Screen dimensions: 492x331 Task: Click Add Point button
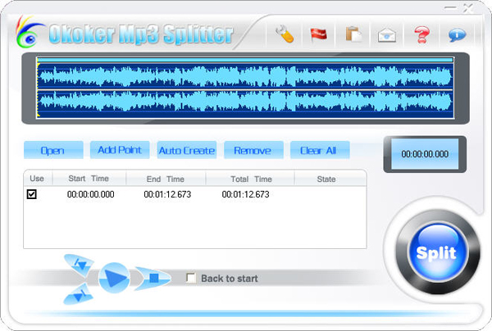click(120, 150)
